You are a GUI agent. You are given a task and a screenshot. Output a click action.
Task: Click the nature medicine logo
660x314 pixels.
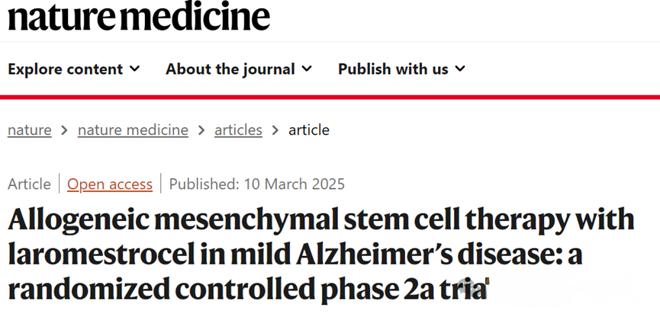coord(139,15)
